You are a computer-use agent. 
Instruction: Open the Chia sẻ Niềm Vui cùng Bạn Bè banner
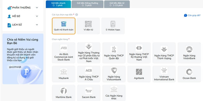click(x=23, y=59)
